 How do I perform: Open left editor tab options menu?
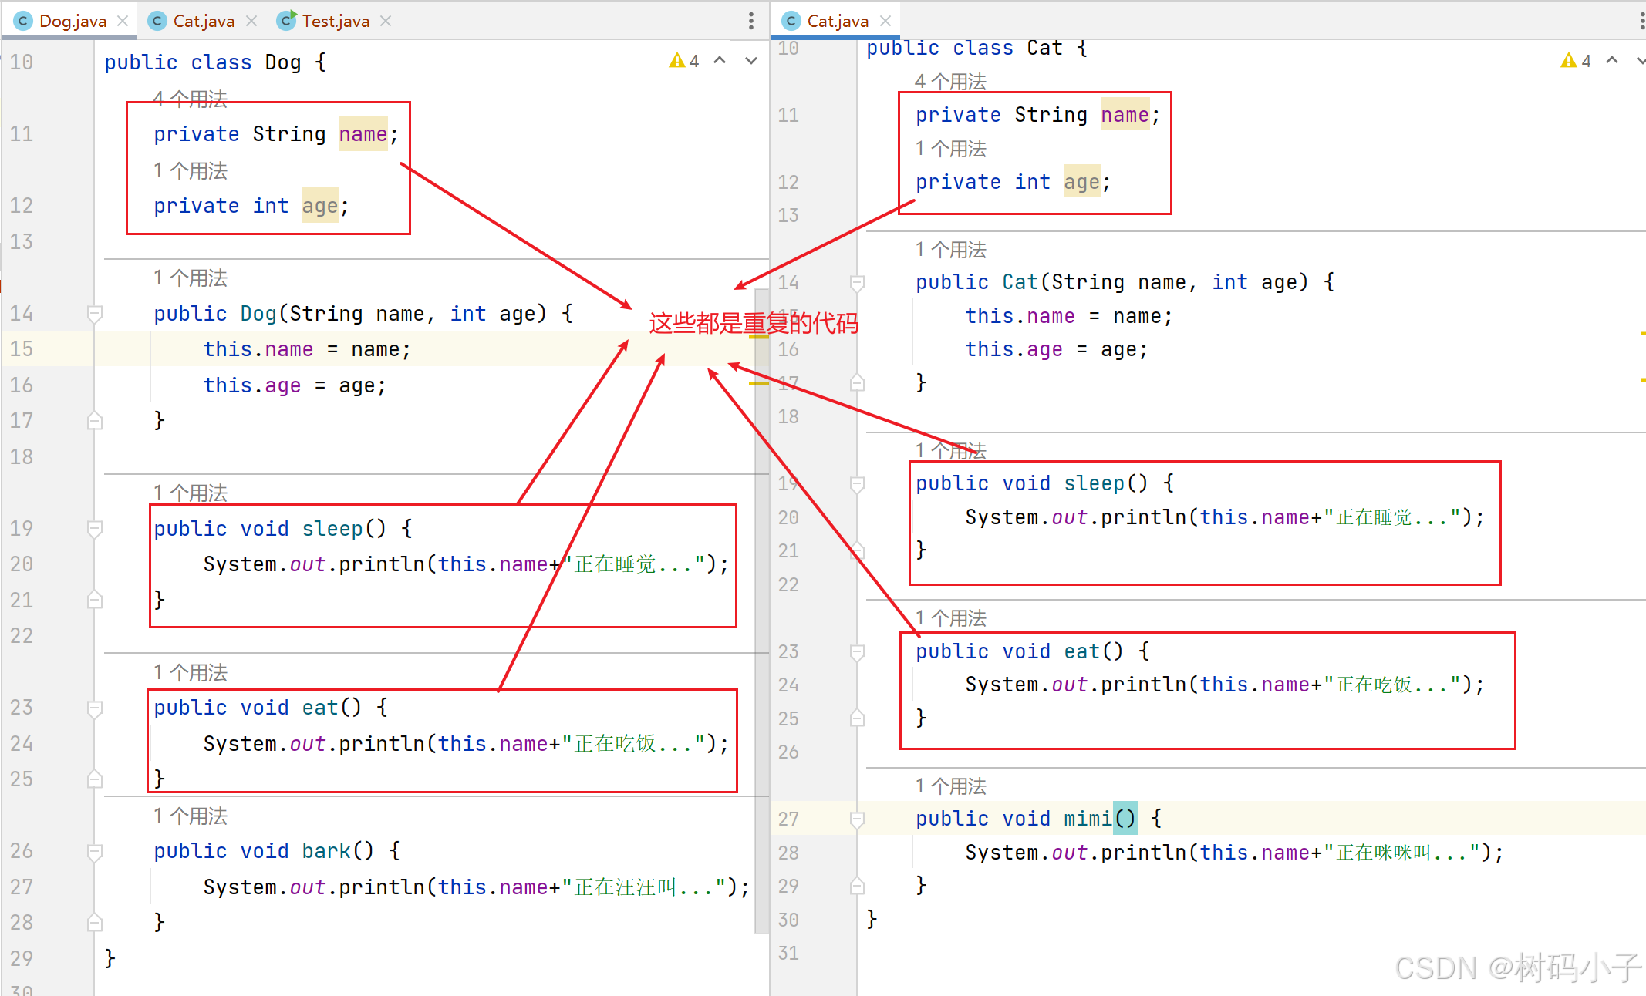tap(750, 21)
